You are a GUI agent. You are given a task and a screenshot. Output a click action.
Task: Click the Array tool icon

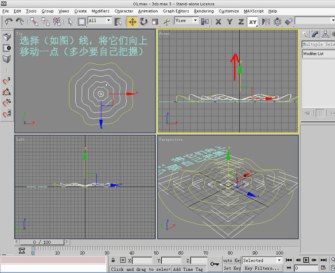click(x=277, y=22)
